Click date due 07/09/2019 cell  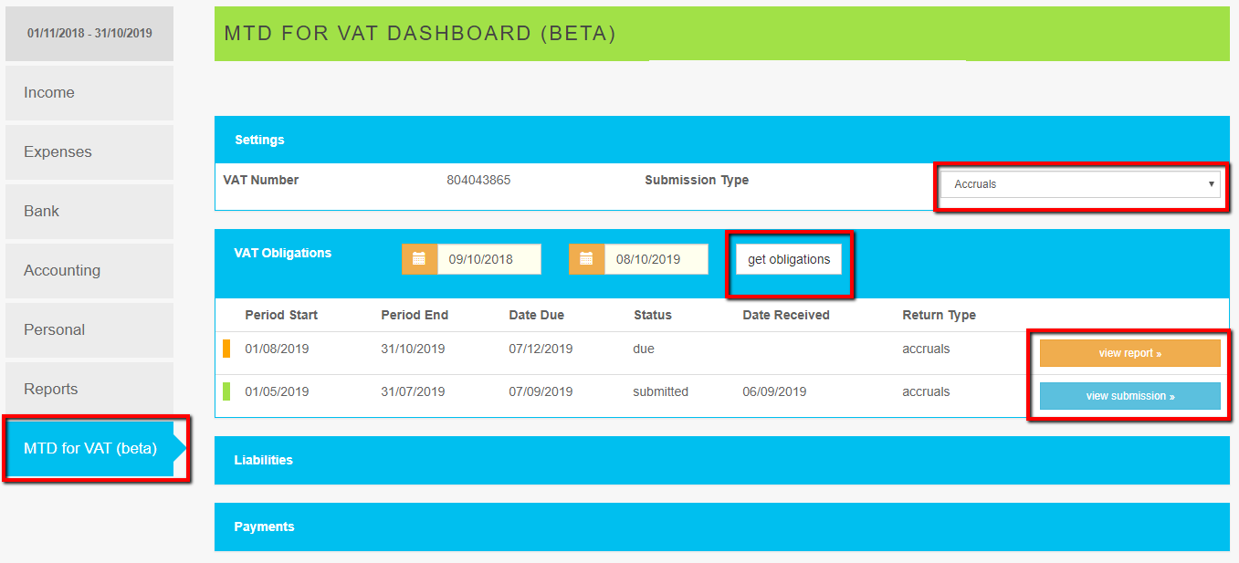541,391
